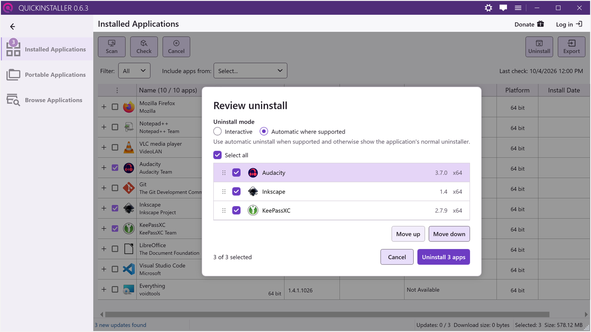591x332 pixels.
Task: Expand the Git row with plus
Action: (x=104, y=188)
